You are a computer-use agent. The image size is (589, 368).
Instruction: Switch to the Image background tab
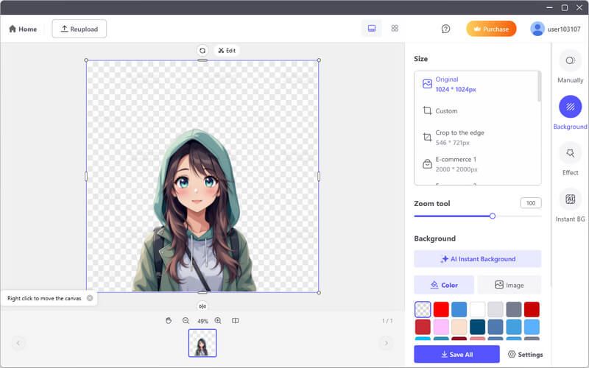click(509, 285)
